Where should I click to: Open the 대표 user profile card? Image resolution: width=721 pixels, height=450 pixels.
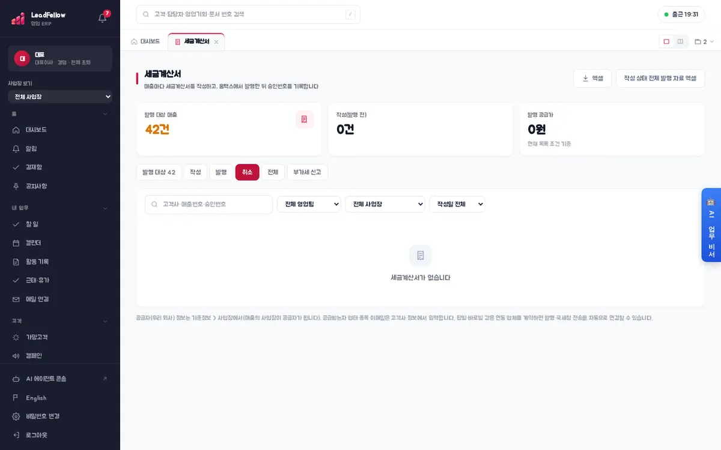click(60, 58)
